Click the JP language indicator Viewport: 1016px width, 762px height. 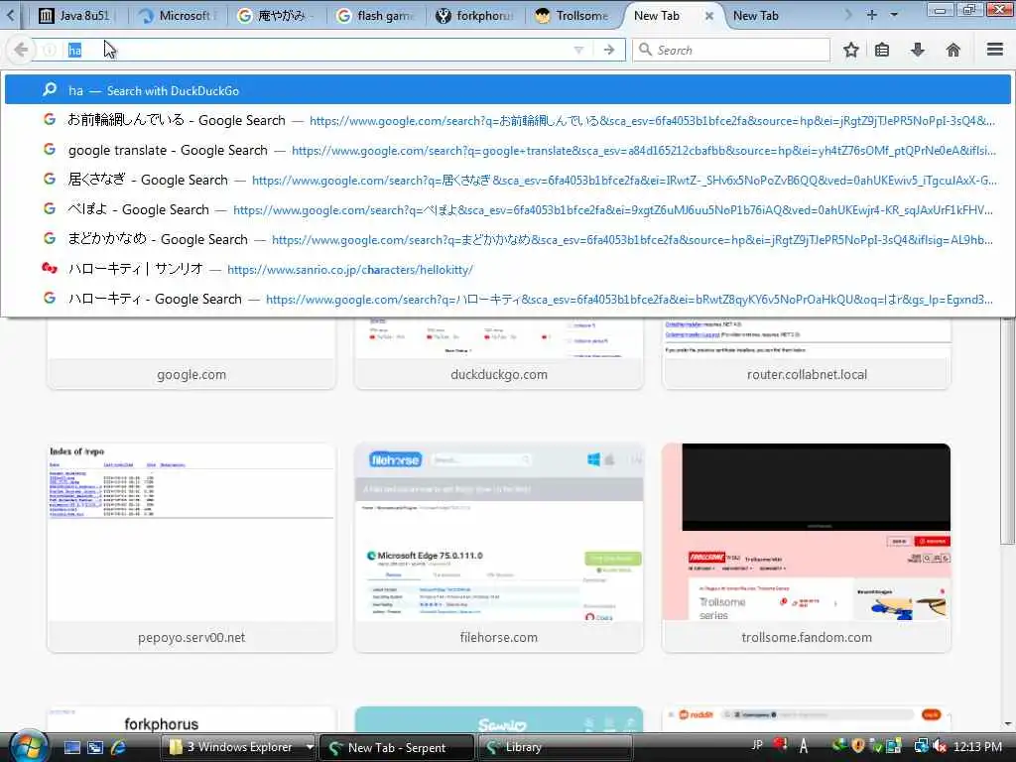tap(757, 745)
